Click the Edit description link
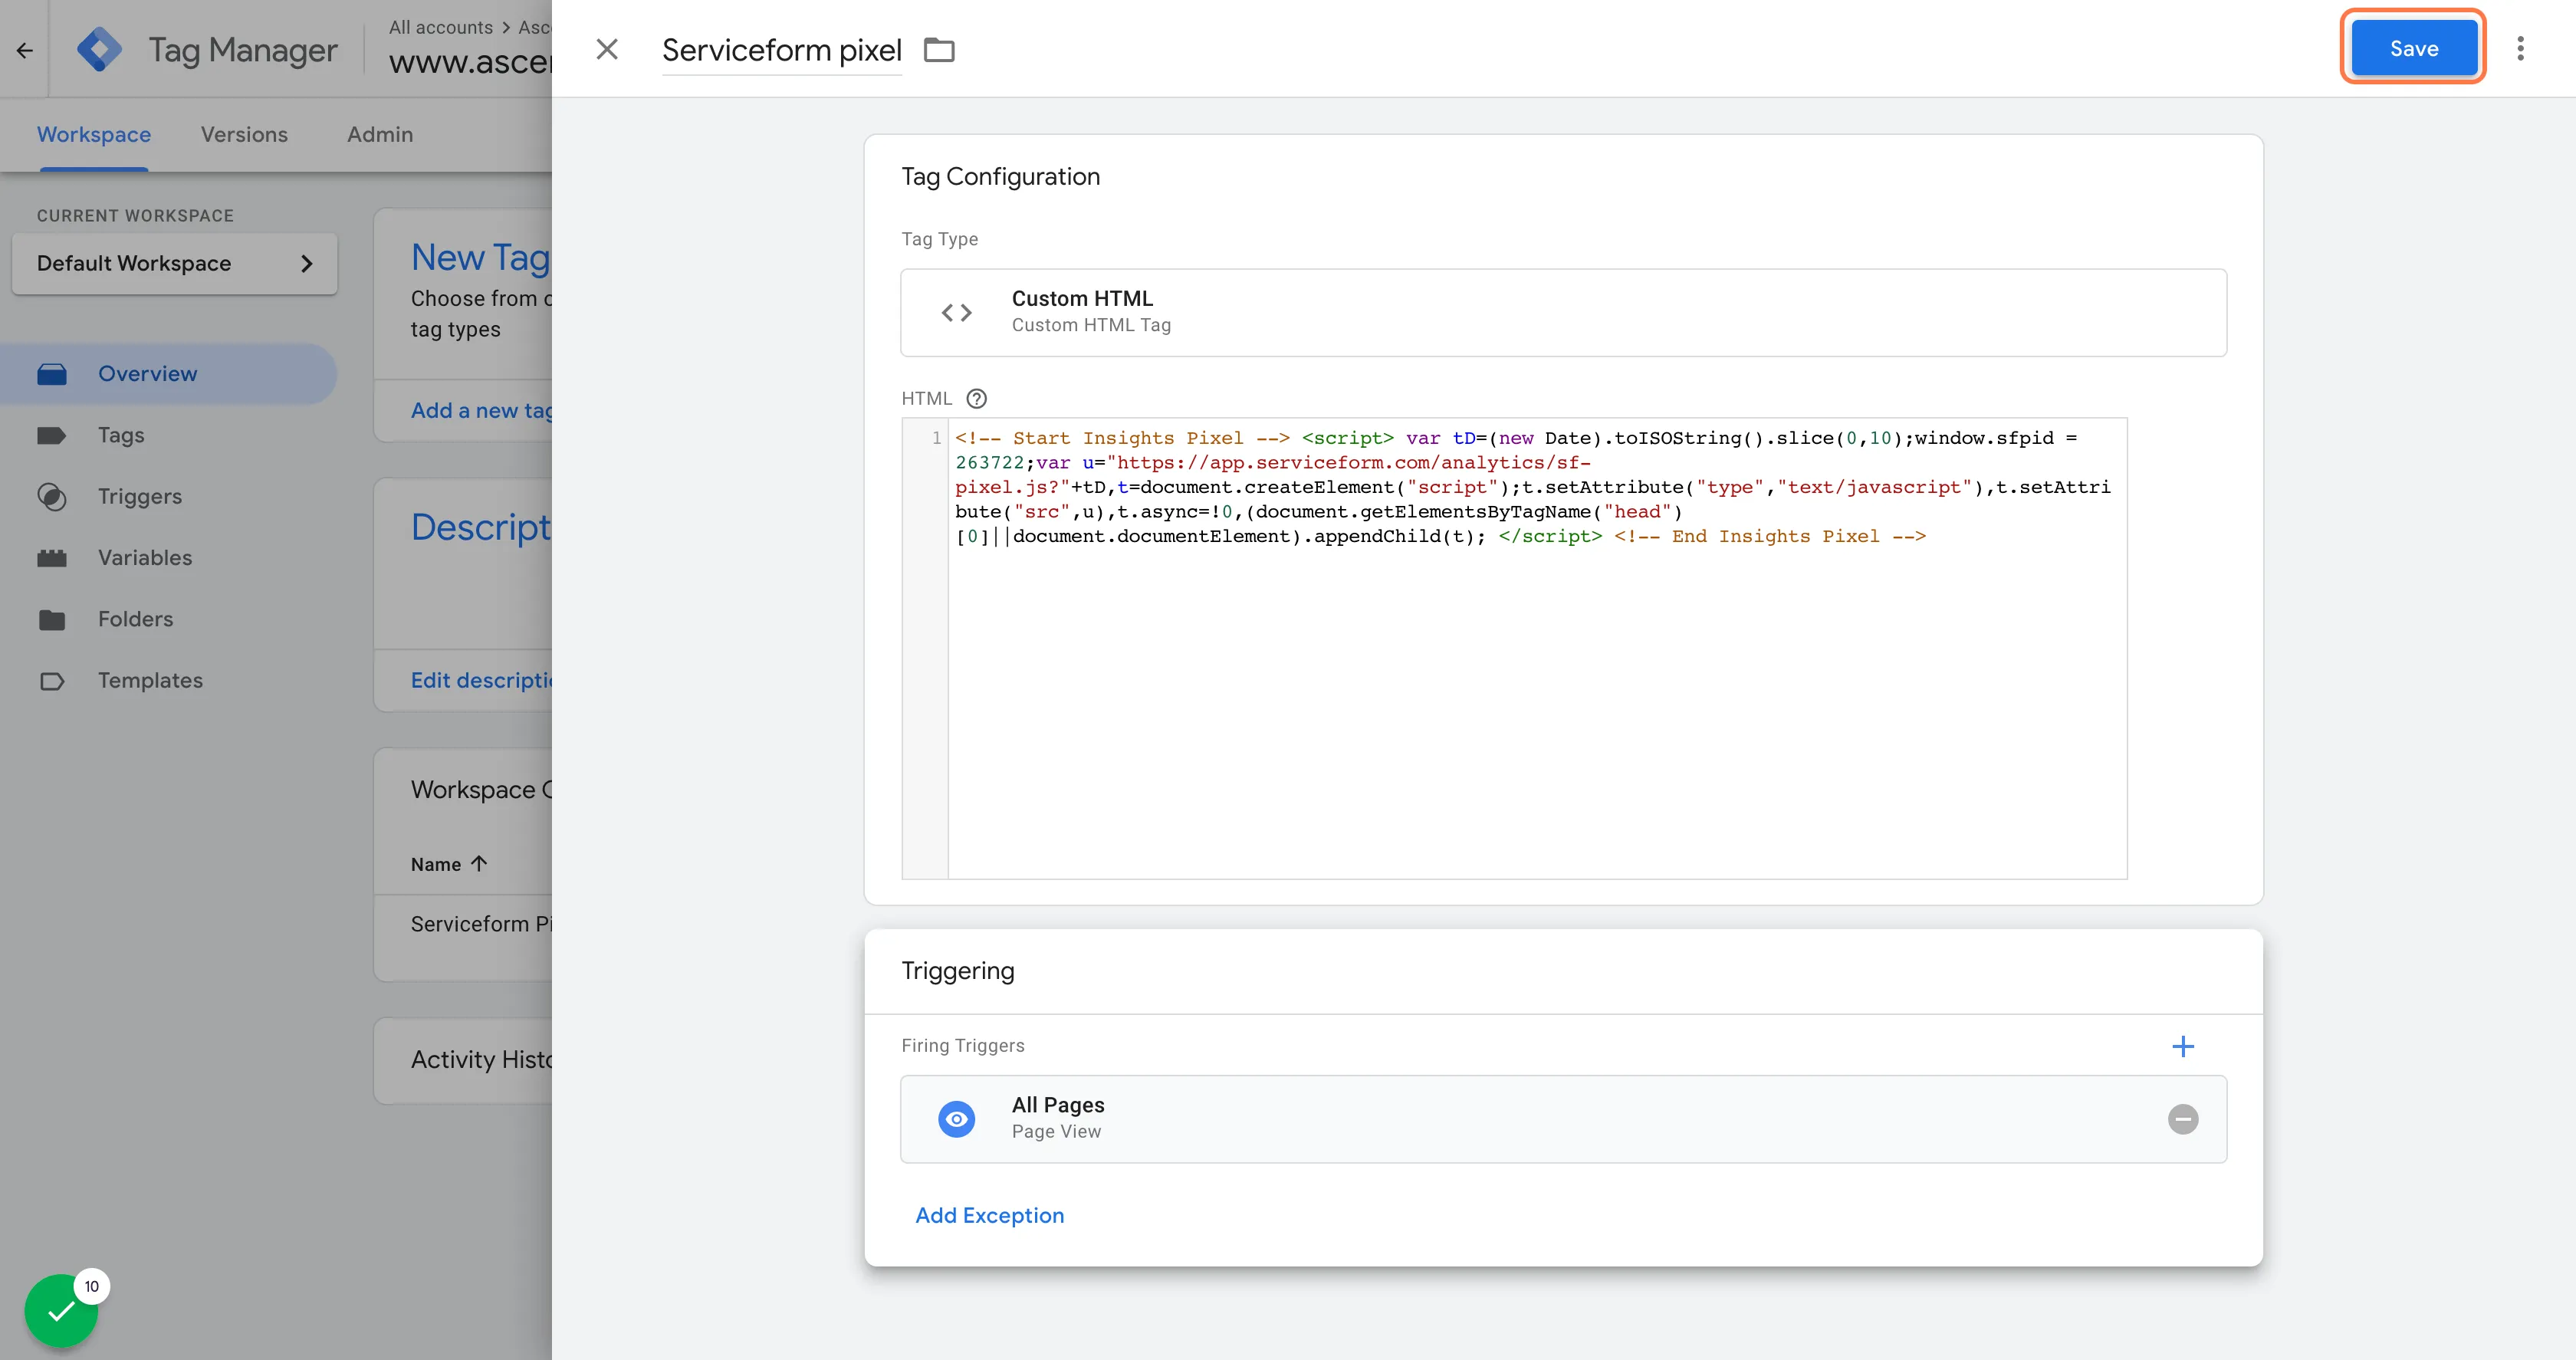 (x=481, y=680)
